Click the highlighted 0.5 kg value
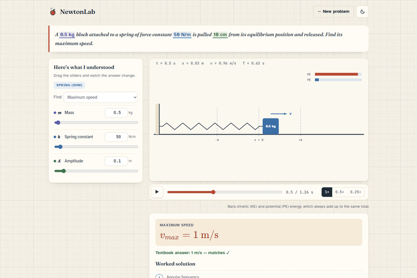This screenshot has height=278, width=417. point(67,35)
